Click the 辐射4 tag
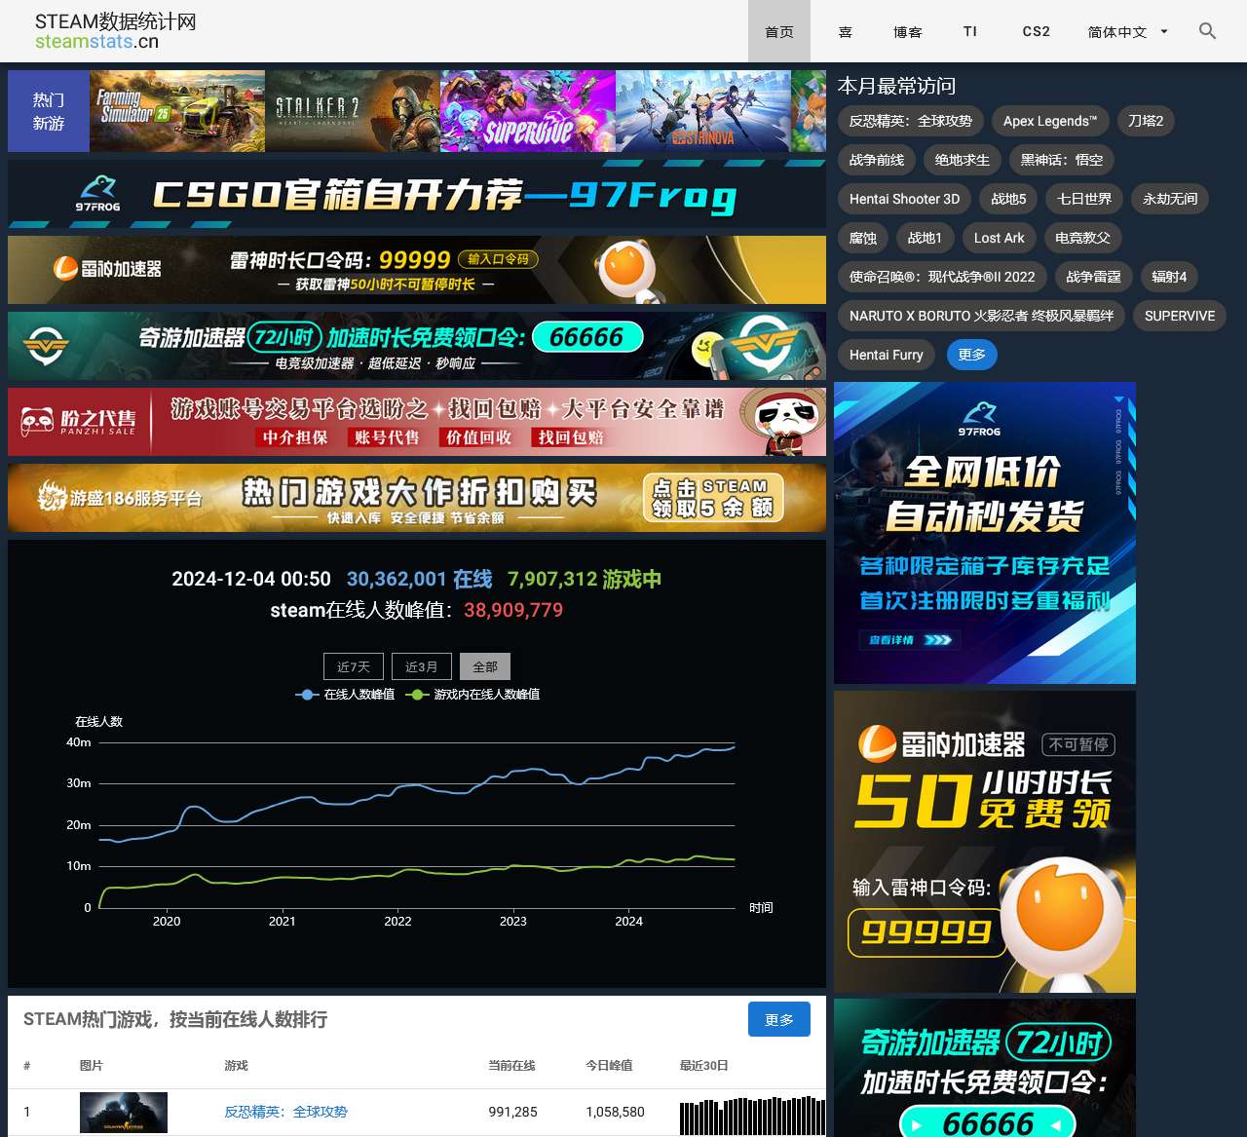Screen dimensions: 1247x1137 click(1169, 277)
